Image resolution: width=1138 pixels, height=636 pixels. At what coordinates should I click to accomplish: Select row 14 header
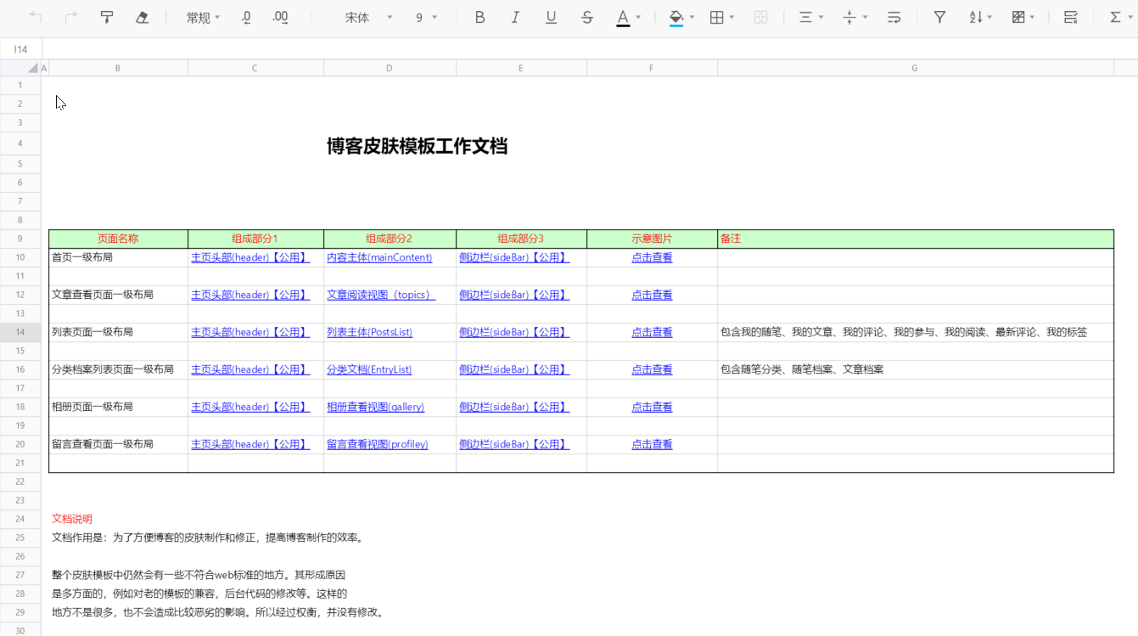[x=20, y=332]
